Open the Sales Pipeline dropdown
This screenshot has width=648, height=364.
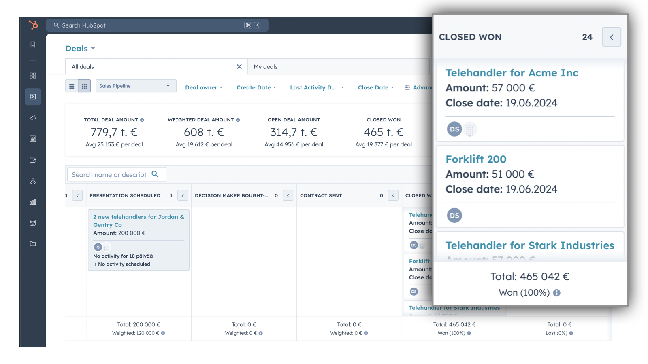coord(136,86)
